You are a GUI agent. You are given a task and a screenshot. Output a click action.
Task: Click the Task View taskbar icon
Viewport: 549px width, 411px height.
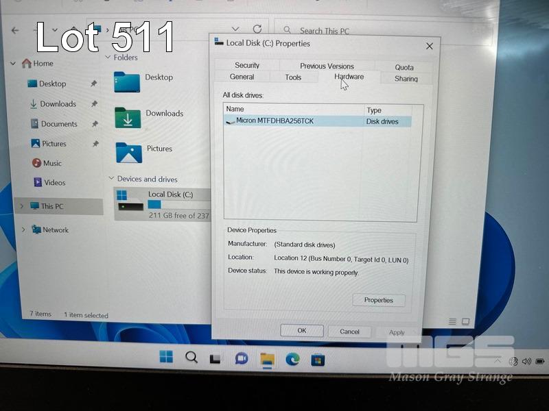pyautogui.click(x=215, y=358)
